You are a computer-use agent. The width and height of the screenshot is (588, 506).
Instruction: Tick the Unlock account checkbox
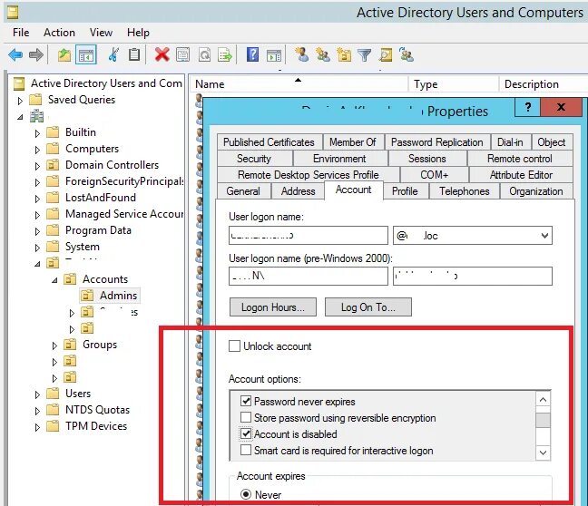click(234, 346)
